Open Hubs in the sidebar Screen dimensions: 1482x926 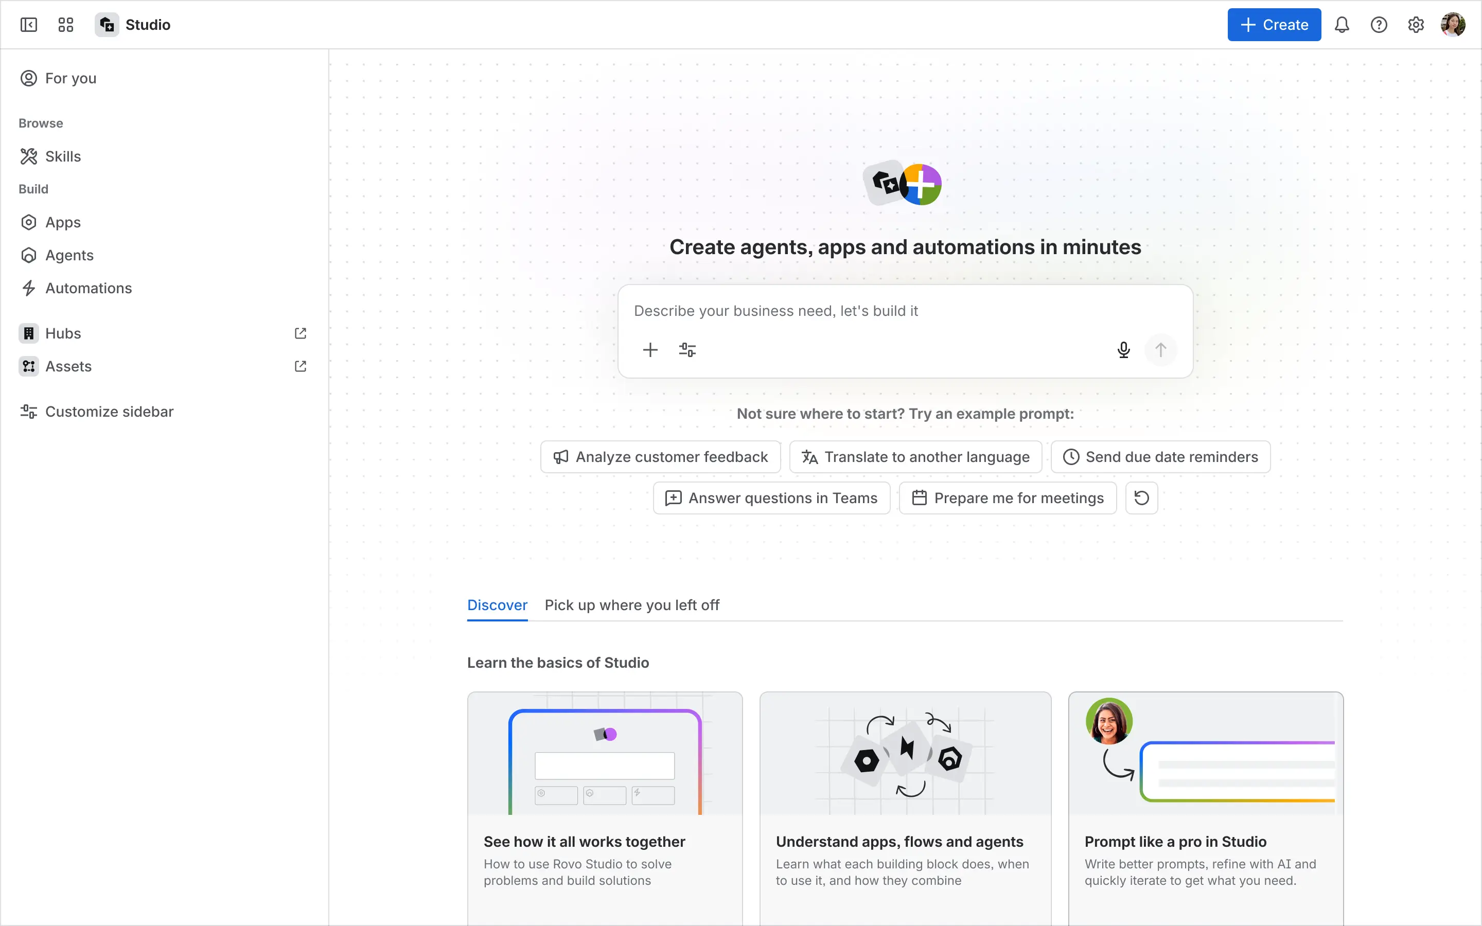tap(164, 333)
